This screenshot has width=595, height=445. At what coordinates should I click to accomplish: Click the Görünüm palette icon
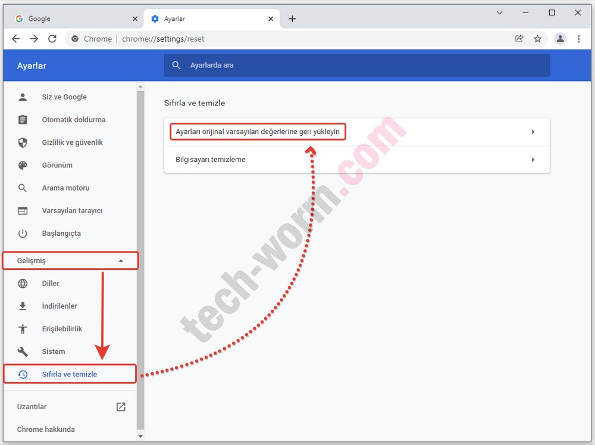click(x=23, y=165)
